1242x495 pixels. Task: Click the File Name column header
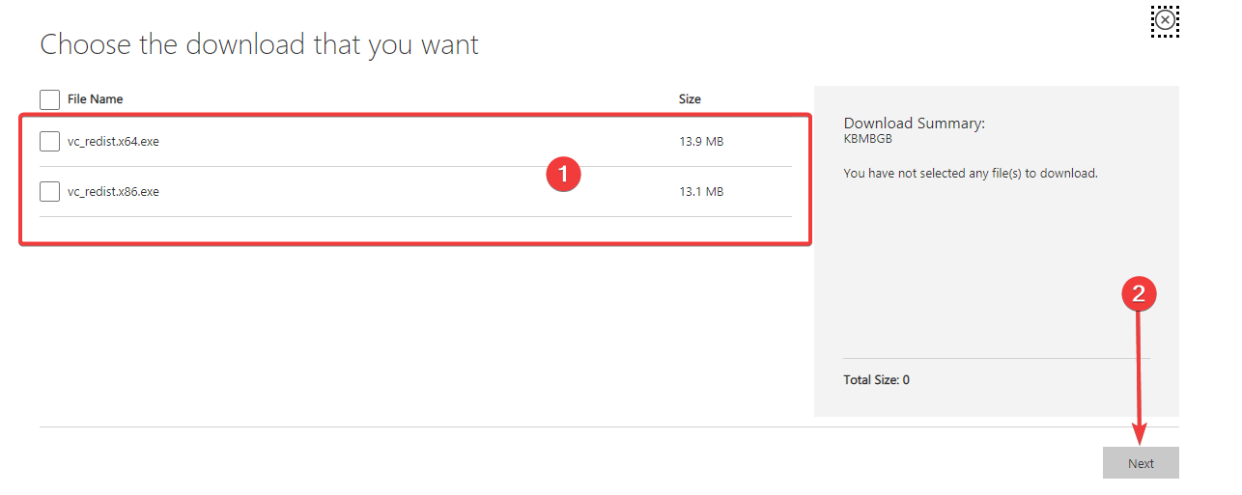pos(95,99)
